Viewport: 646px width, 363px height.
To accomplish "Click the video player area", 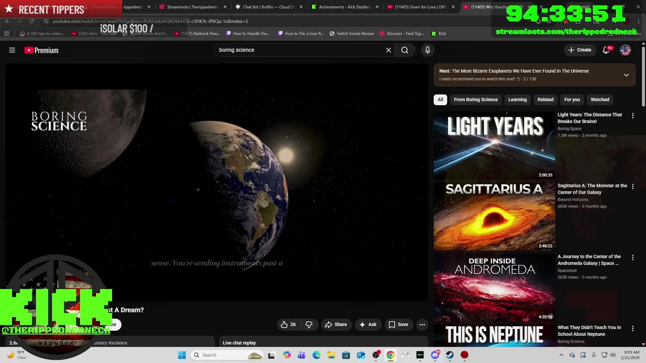I will (x=217, y=183).
